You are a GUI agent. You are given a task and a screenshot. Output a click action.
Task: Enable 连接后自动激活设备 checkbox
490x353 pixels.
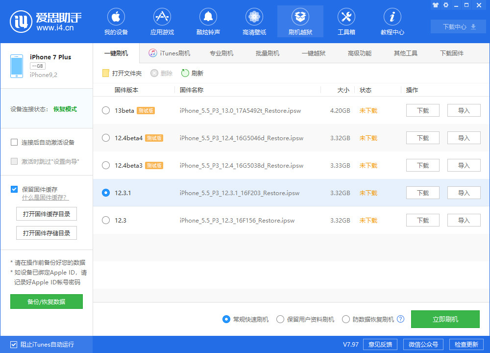14,143
